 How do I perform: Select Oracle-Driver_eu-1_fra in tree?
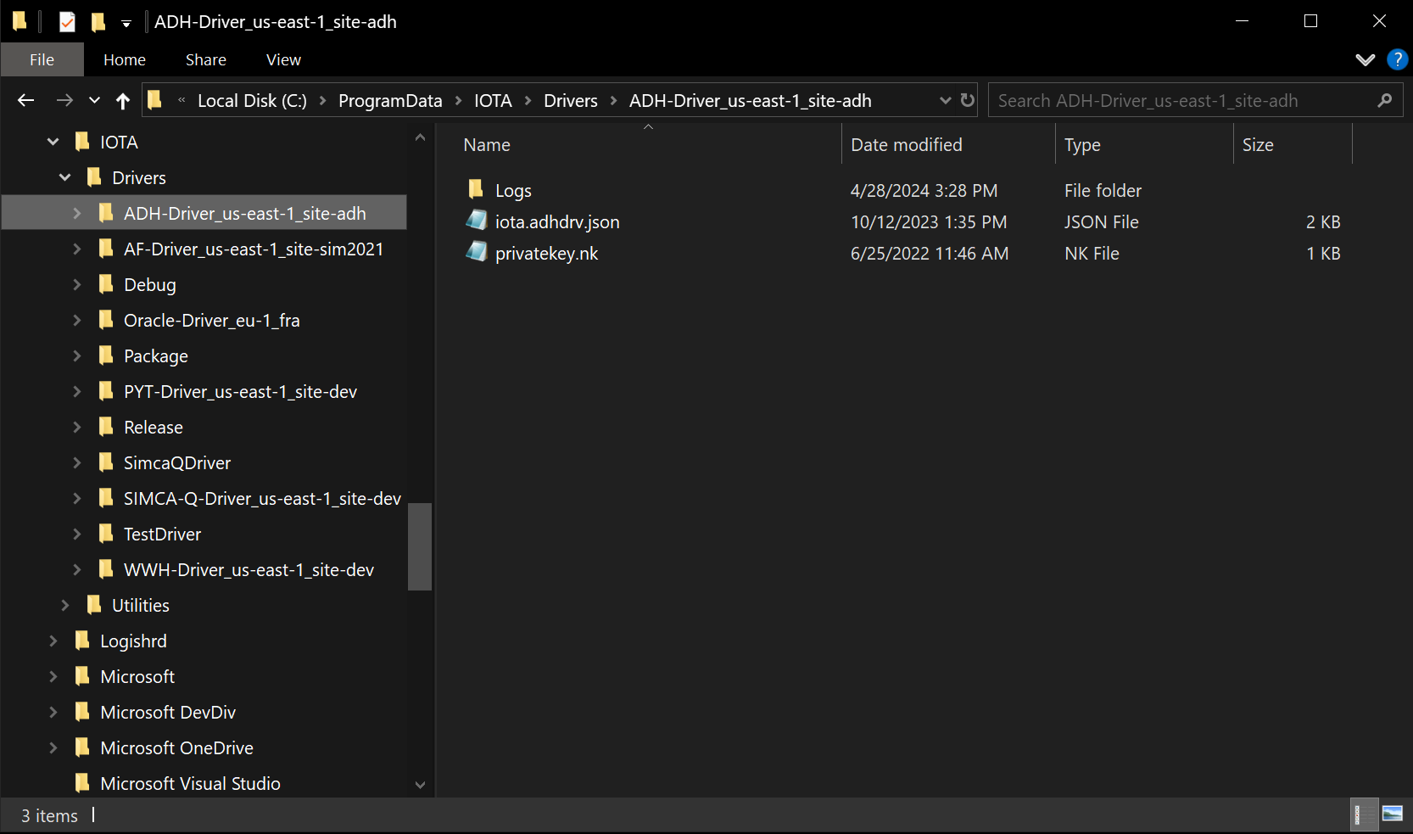(x=212, y=321)
